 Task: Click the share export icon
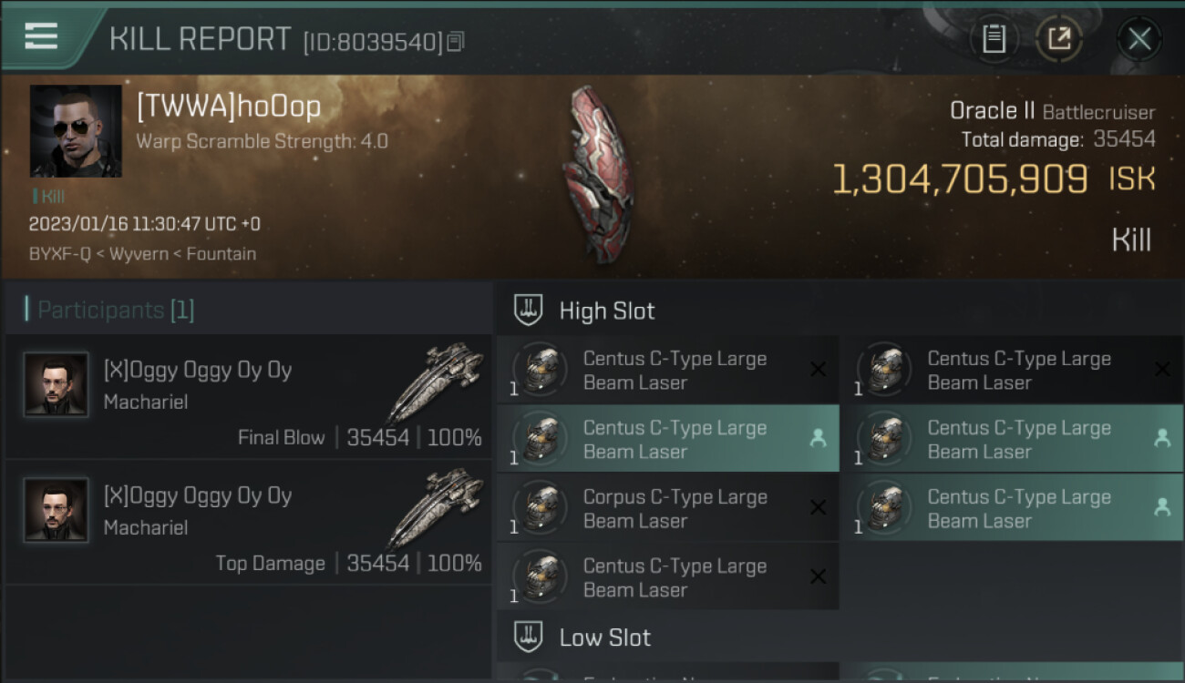[1059, 38]
